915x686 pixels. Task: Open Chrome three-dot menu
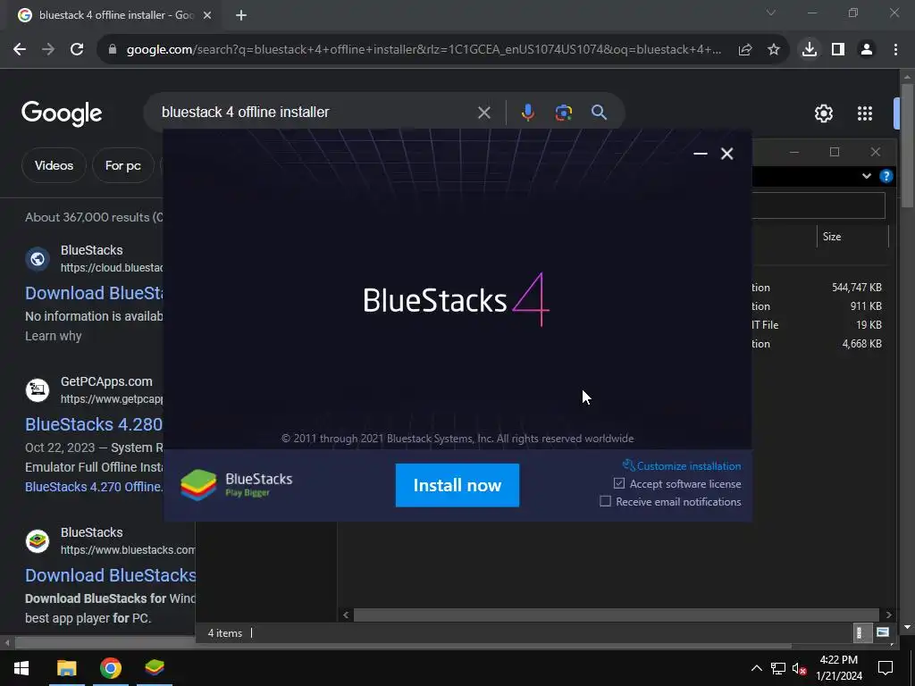pos(895,50)
